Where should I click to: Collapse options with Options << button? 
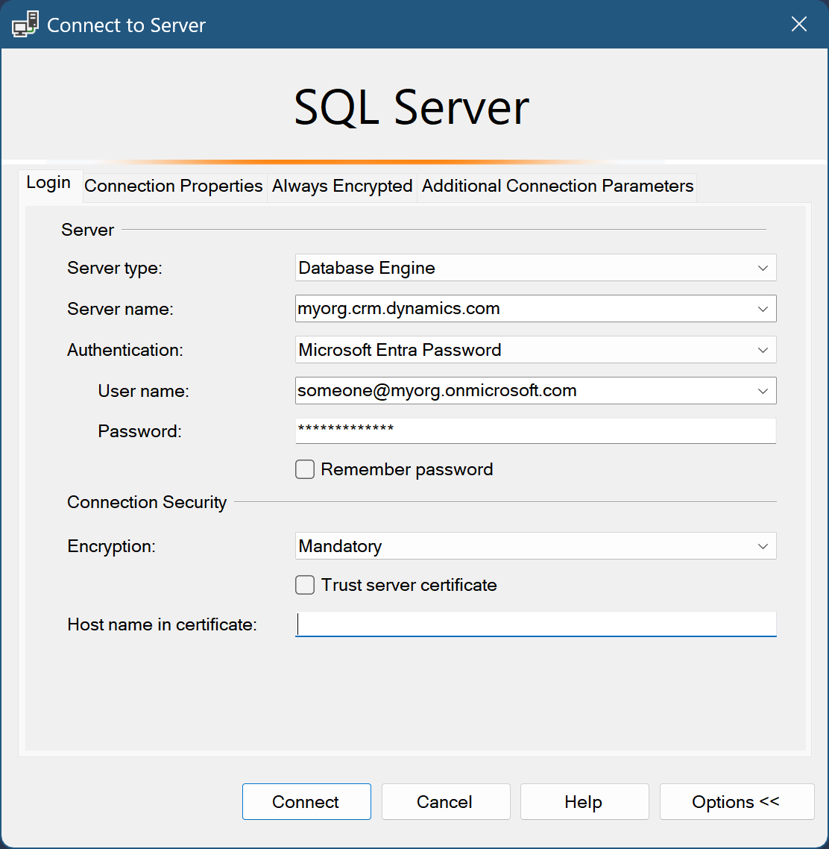point(736,802)
